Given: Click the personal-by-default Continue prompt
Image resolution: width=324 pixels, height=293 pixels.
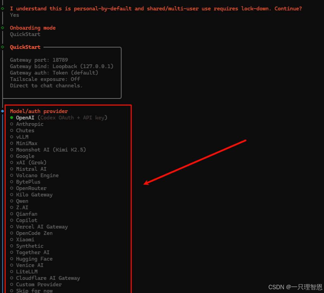Looking at the screenshot, I should tap(156, 9).
